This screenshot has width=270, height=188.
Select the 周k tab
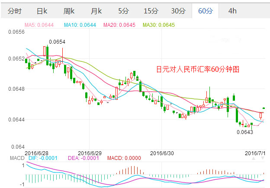(x=69, y=11)
